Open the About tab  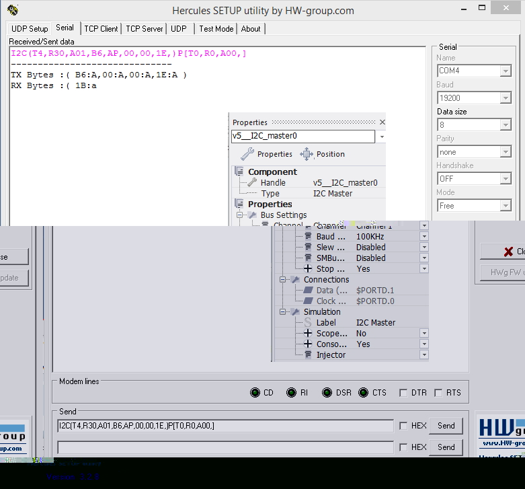pos(251,29)
